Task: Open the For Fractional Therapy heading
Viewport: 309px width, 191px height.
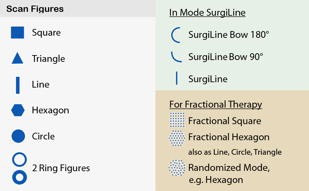Action: tap(216, 105)
